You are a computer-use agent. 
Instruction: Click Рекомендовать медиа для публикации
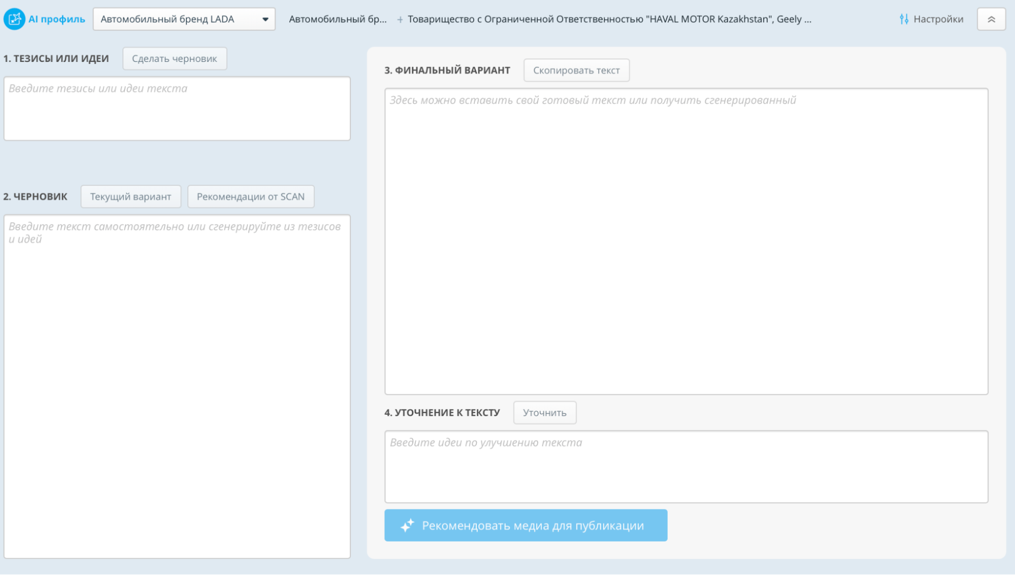[526, 525]
